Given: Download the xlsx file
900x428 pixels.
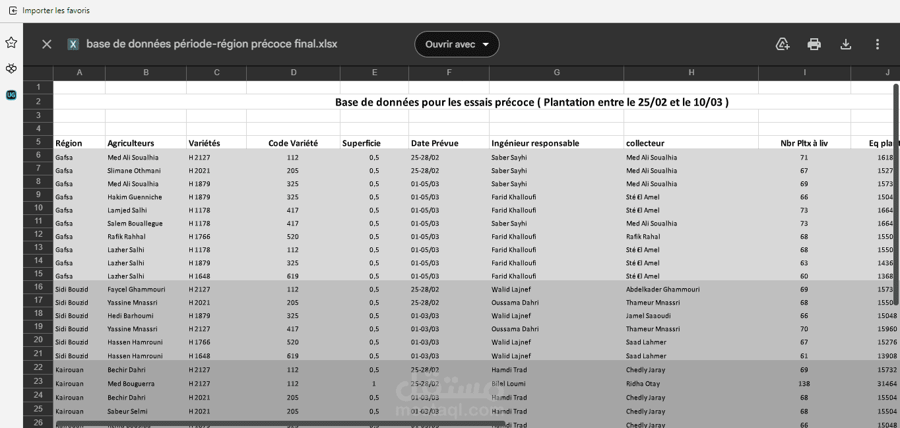Looking at the screenshot, I should [x=846, y=44].
